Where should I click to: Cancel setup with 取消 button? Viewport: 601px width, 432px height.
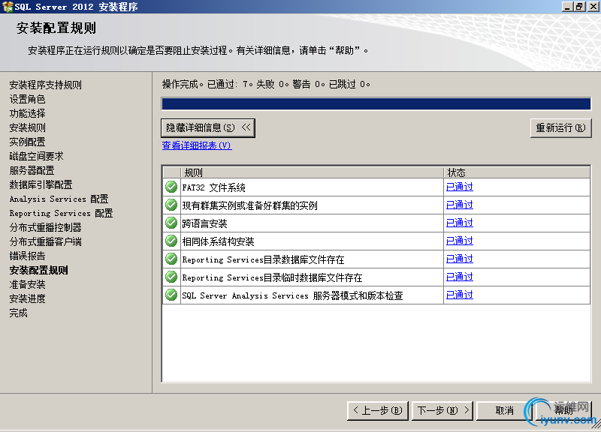[504, 410]
